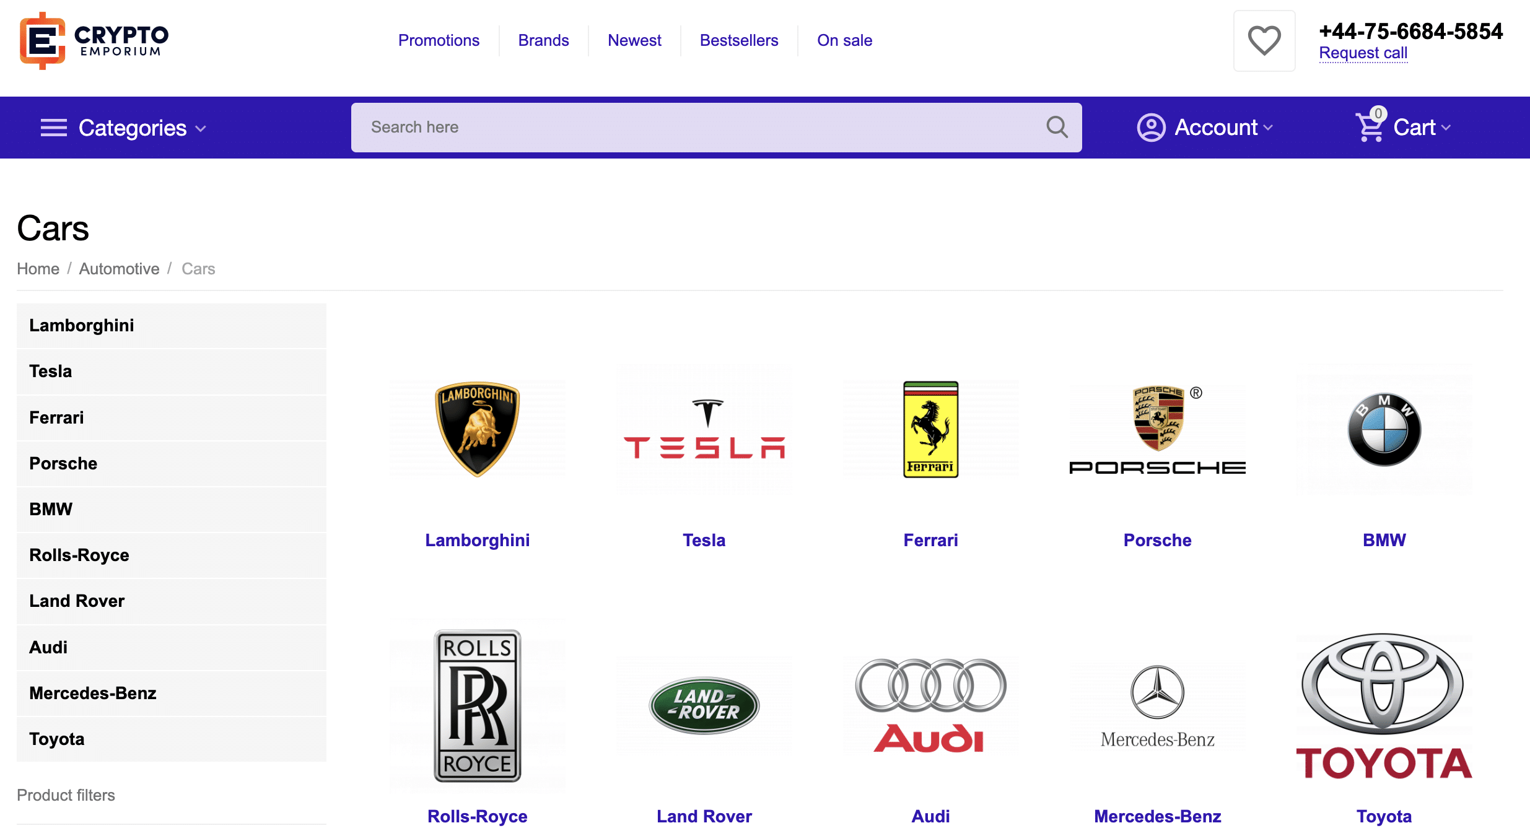Image resolution: width=1530 pixels, height=836 pixels.
Task: Click in the Search here field
Action: click(717, 128)
